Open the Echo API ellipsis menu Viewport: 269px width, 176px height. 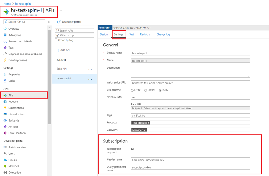90,70
